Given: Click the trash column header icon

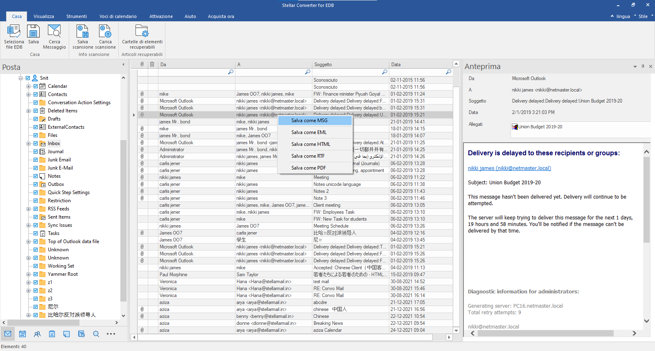Looking at the screenshot, I should point(152,64).
